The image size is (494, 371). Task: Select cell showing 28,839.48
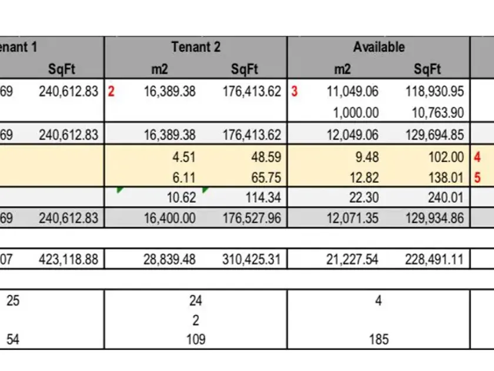coord(169,259)
